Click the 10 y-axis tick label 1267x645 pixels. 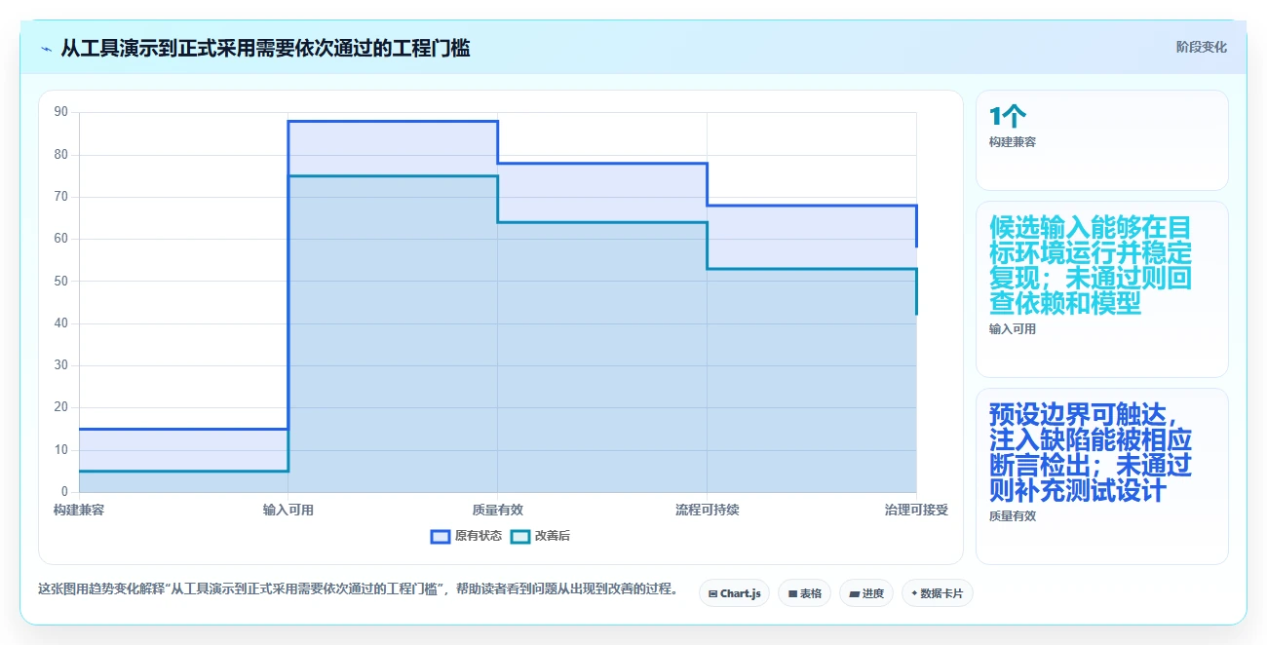(61, 449)
